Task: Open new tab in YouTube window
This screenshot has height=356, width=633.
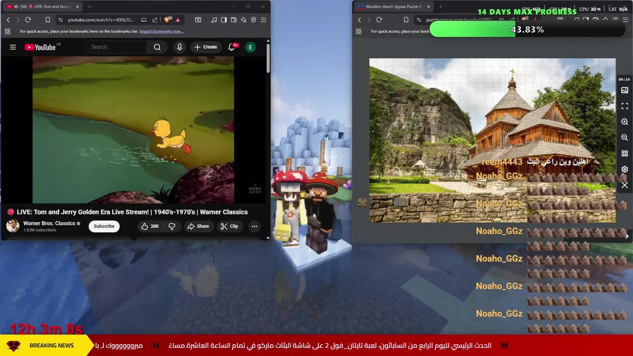Action: (90, 6)
